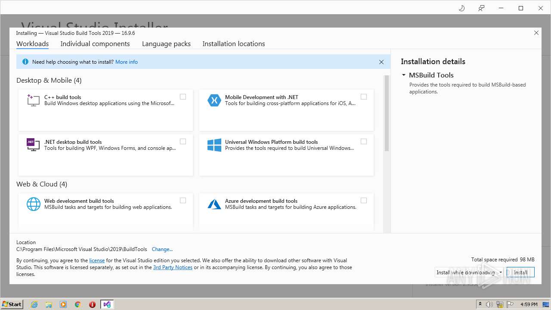
Task: Open Opera browser from taskbar
Action: click(92, 304)
